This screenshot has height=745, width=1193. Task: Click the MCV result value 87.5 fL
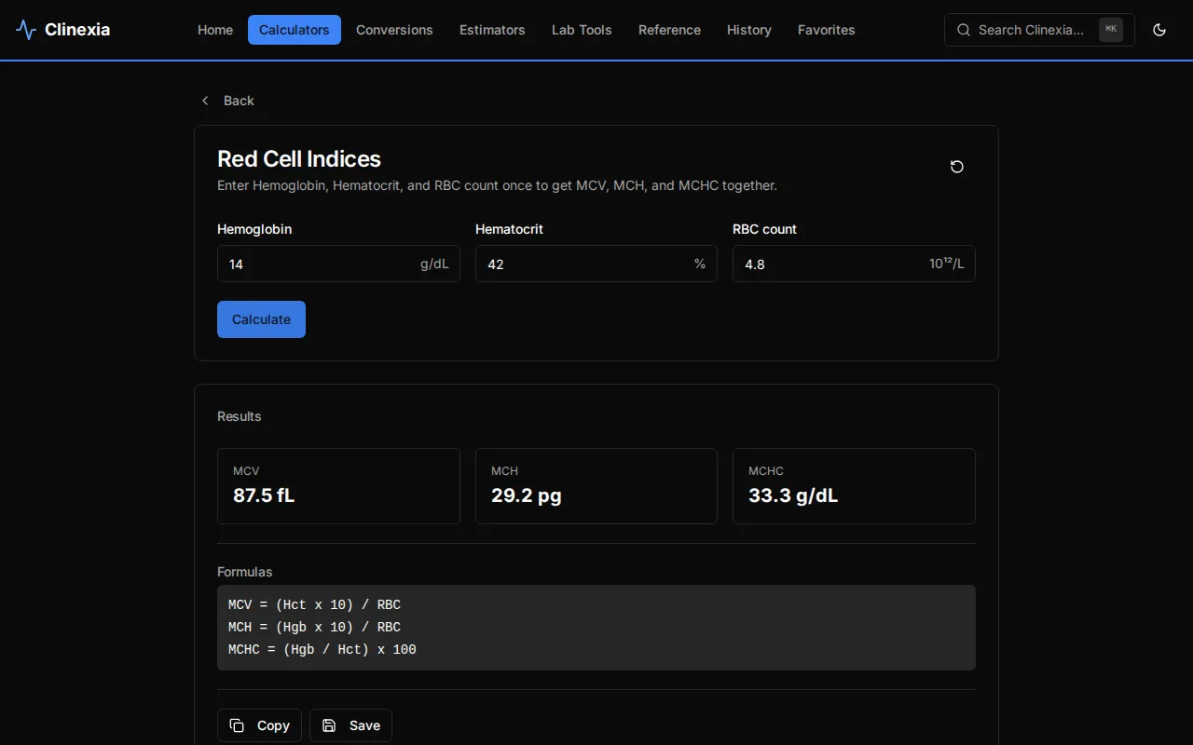264,495
